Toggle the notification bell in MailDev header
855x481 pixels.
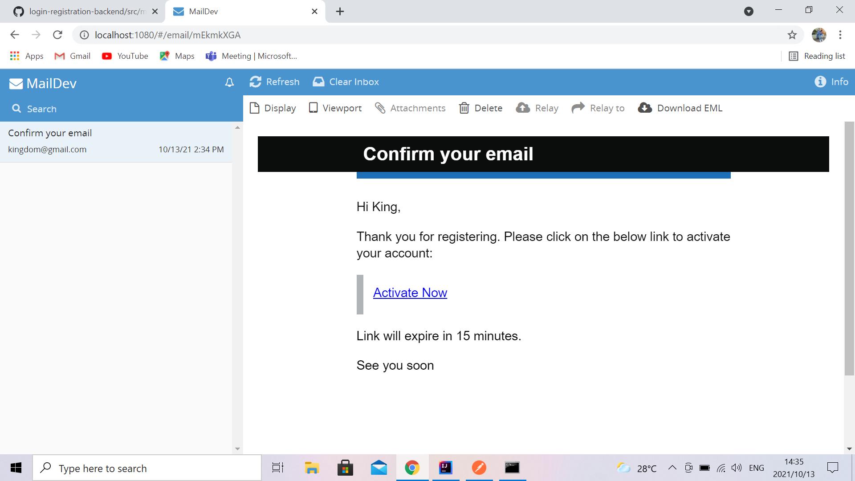229,82
